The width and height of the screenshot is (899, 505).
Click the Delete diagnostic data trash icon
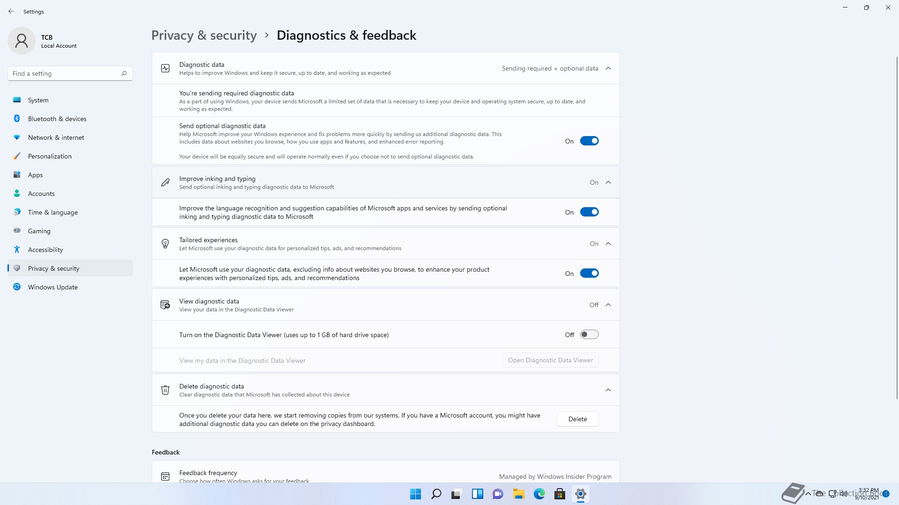click(165, 390)
